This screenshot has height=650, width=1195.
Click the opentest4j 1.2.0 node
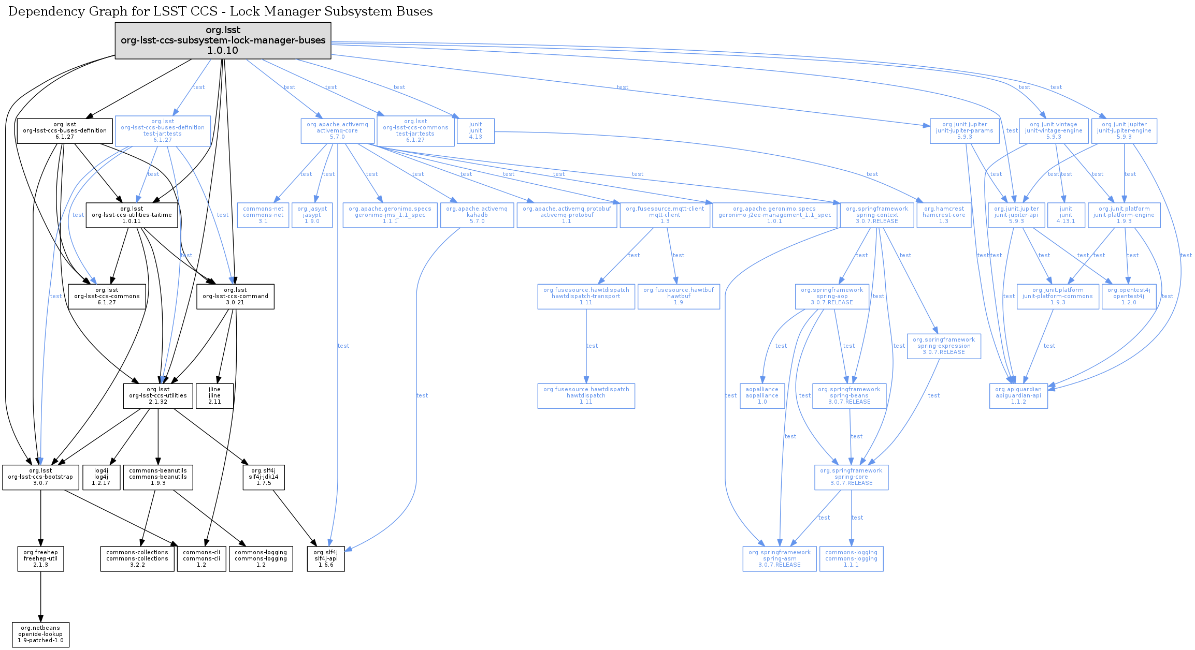1129,296
